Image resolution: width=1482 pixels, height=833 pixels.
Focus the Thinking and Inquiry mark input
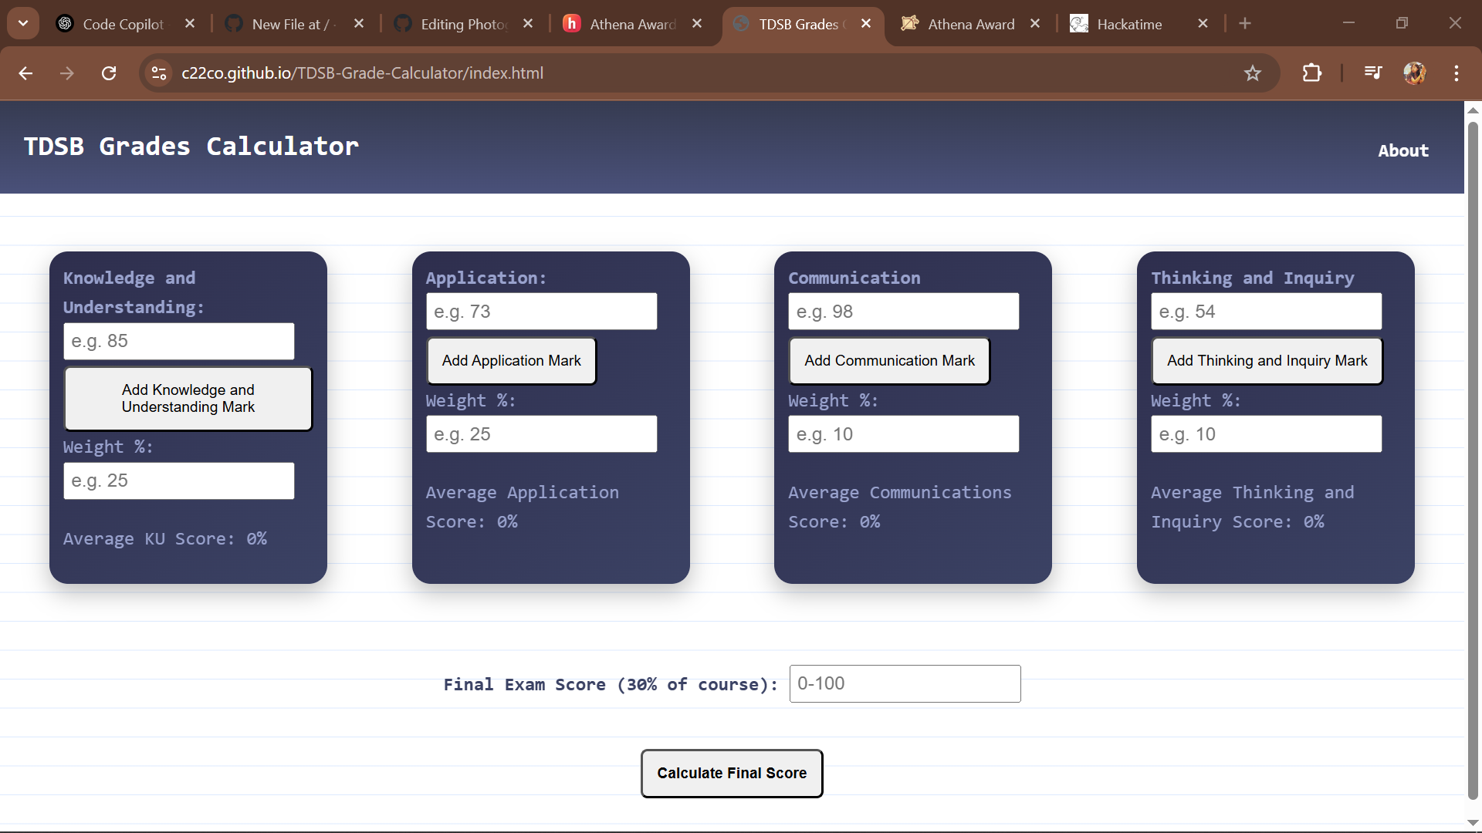coord(1266,312)
